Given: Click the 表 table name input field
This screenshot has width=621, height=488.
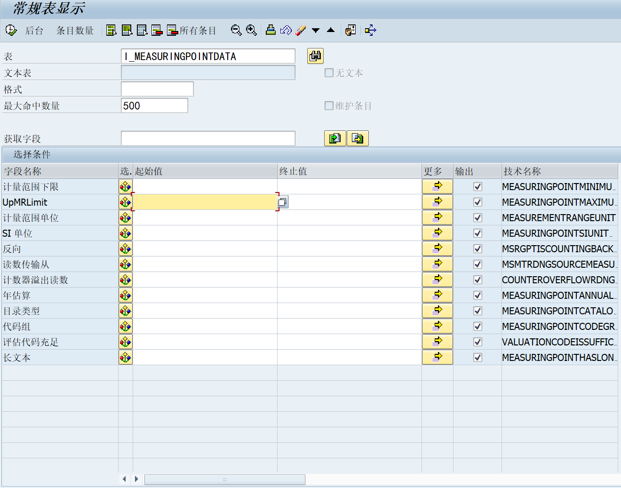Looking at the screenshot, I should (208, 56).
